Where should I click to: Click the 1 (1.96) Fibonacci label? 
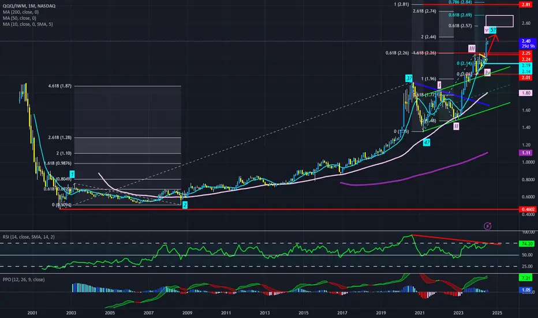coord(428,79)
